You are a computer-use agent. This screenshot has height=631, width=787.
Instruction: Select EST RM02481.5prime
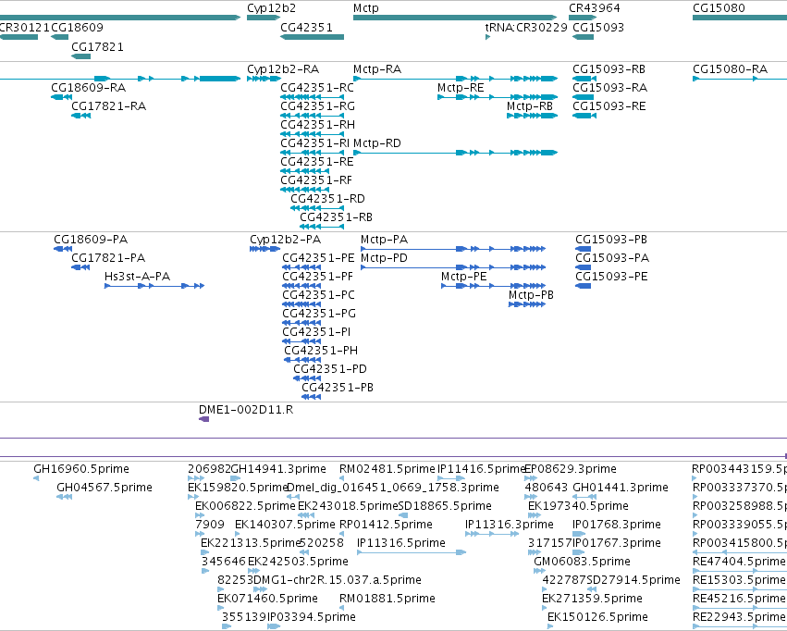coord(387,469)
